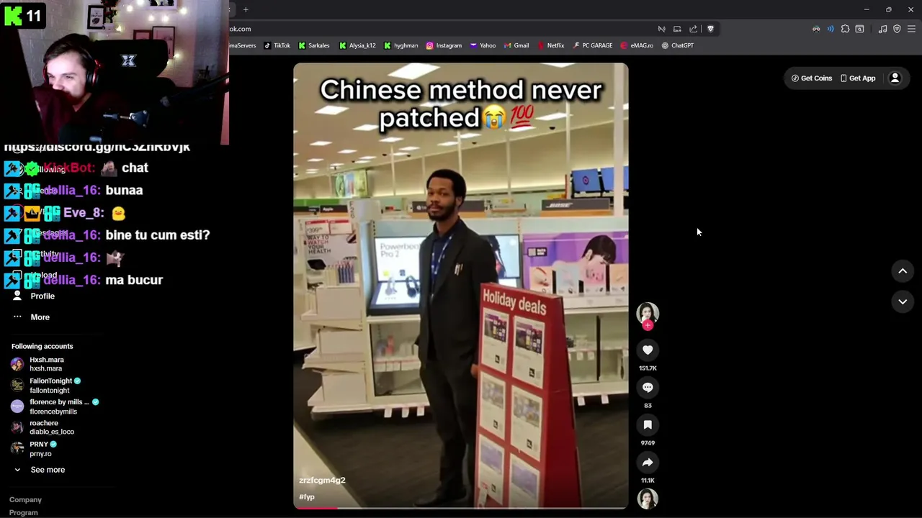Viewport: 922px width, 518px height.
Task: Open the ChatGPT bookmark
Action: (678, 45)
